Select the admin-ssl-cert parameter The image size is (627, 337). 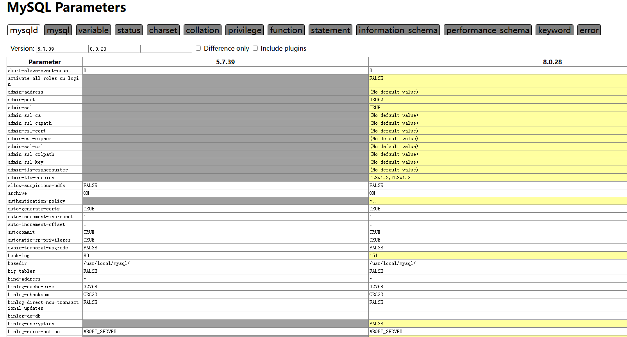[x=27, y=131]
